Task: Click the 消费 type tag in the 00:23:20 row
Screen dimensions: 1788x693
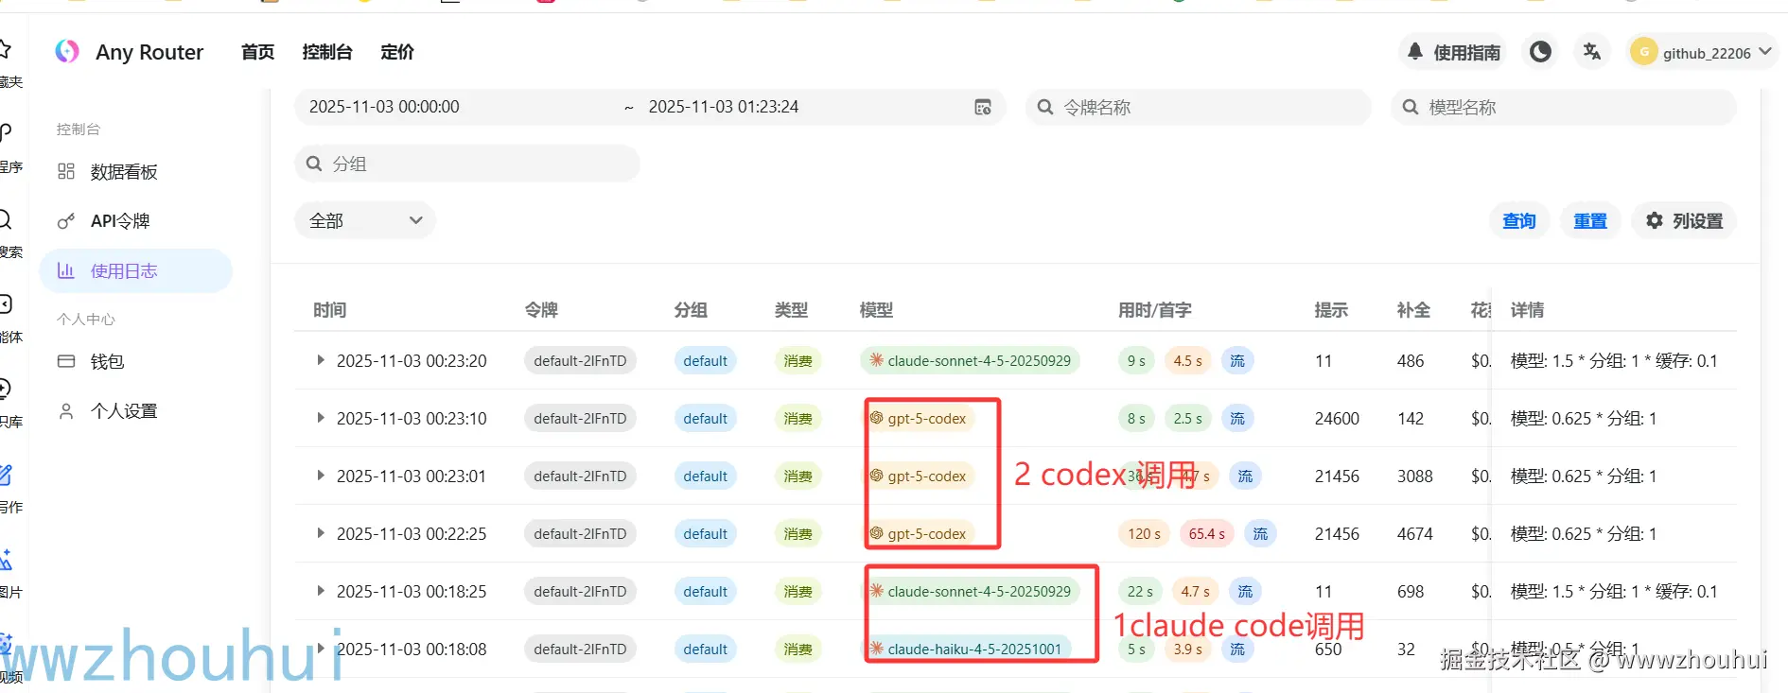Action: (798, 360)
